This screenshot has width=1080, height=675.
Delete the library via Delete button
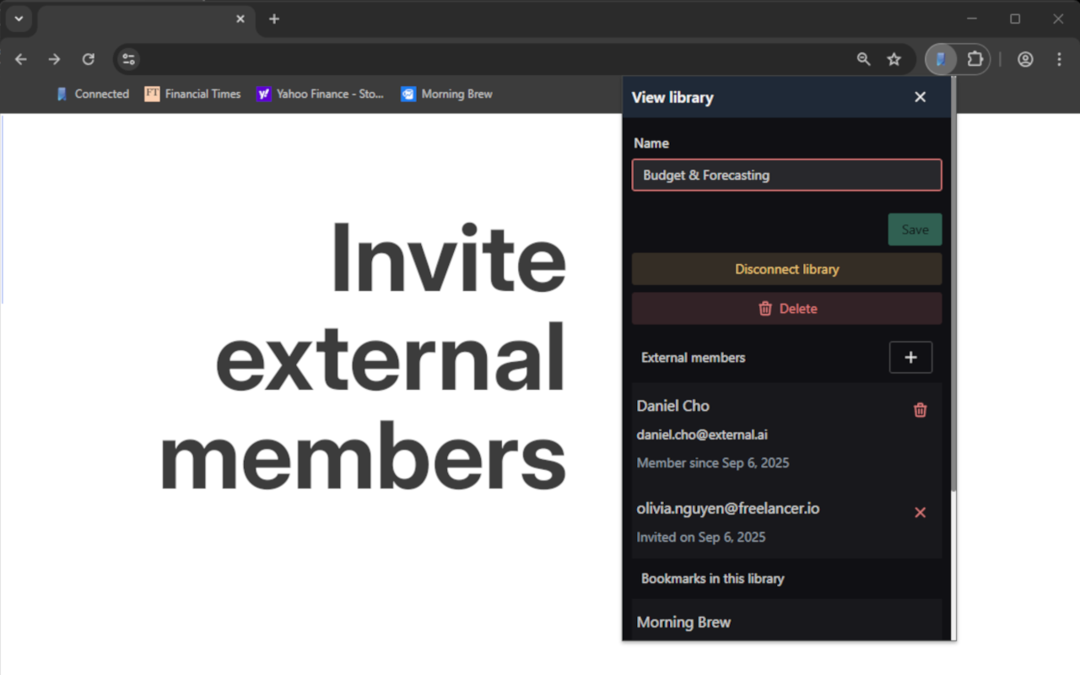point(786,309)
